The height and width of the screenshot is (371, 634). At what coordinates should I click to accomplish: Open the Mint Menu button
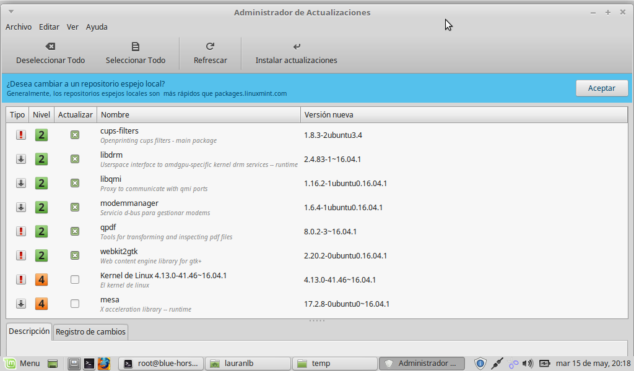(x=22, y=364)
